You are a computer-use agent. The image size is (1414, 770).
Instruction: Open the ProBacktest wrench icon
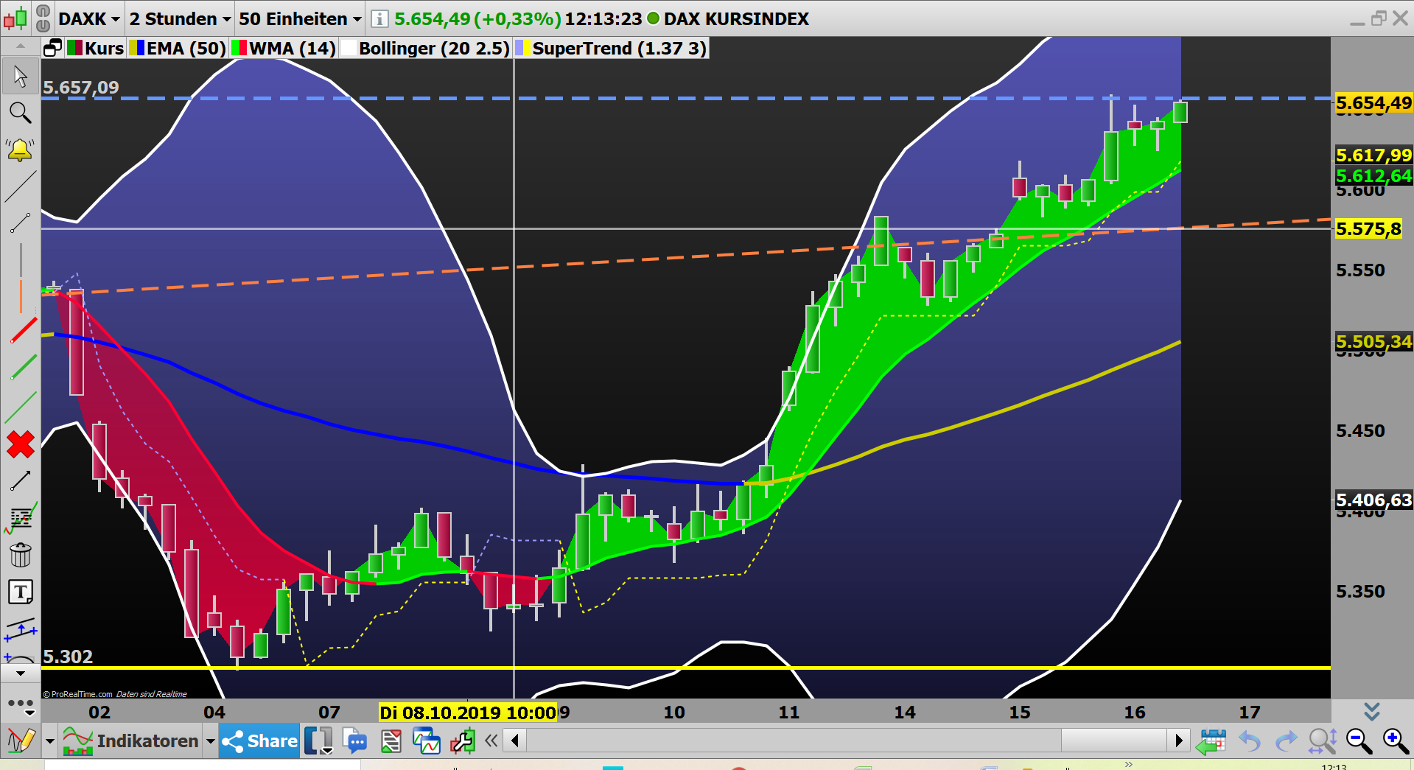click(463, 741)
